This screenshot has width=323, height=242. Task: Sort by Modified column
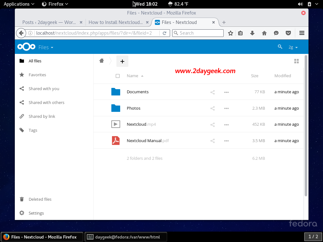(x=283, y=76)
